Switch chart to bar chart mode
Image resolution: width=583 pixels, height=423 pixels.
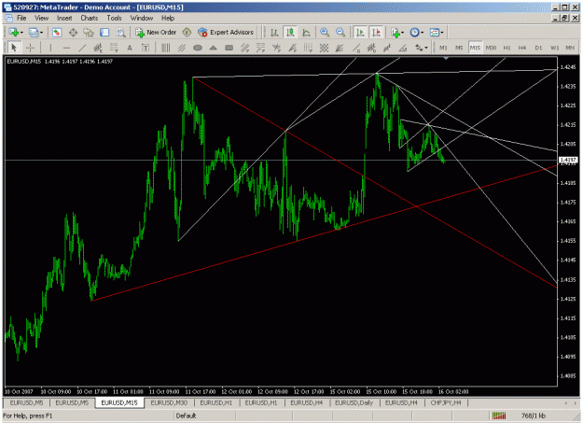click(274, 33)
